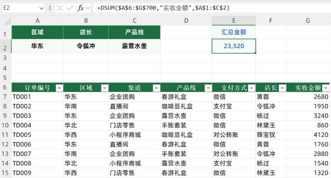Select column G header

point(308,21)
